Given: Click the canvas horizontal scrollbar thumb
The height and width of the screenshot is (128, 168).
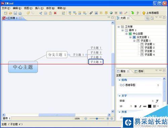Looking at the screenshot, I should [x=57, y=115].
